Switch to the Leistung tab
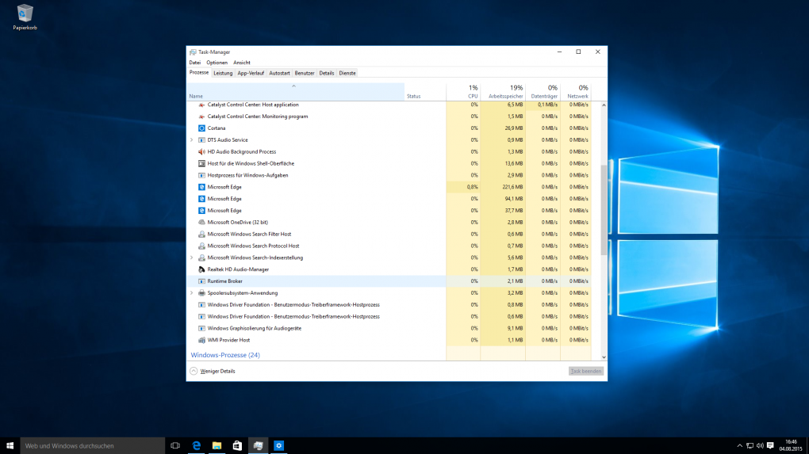The width and height of the screenshot is (809, 454). coord(223,73)
